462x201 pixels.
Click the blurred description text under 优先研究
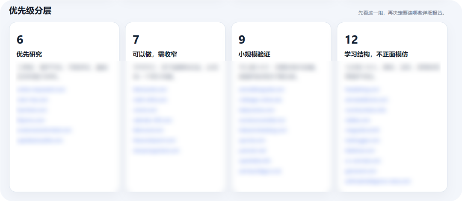[x=63, y=72]
